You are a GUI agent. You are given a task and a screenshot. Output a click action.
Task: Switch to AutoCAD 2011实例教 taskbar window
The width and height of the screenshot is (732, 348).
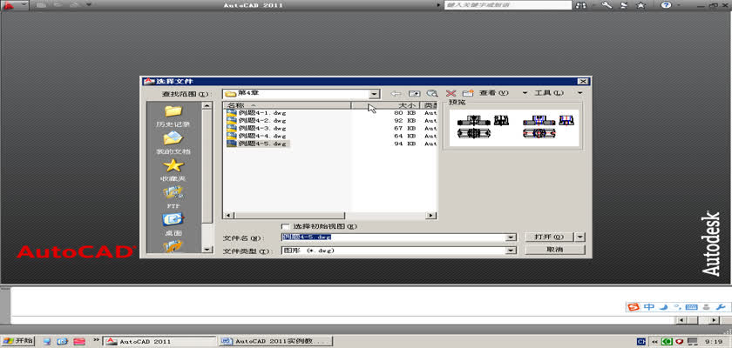[x=275, y=342]
